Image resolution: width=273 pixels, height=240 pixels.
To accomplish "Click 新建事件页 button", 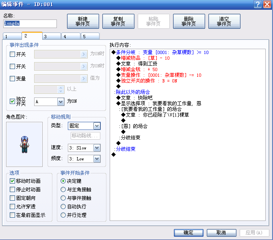I will (x=83, y=22).
